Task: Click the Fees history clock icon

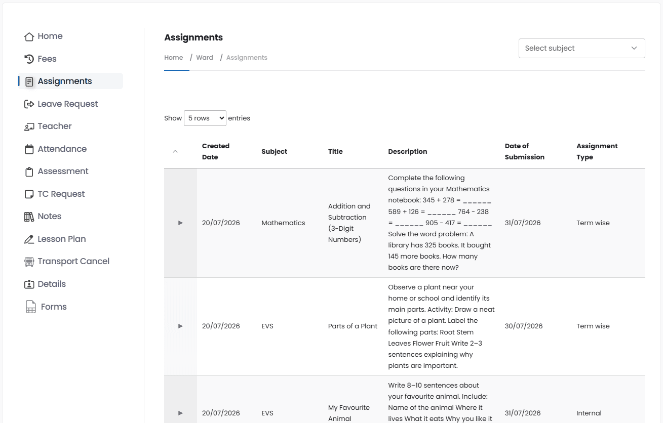Action: point(29,59)
